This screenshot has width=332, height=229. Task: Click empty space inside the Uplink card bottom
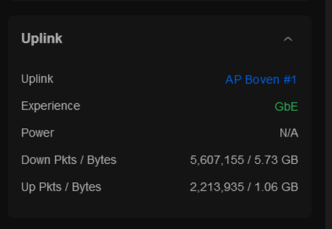pyautogui.click(x=160, y=206)
